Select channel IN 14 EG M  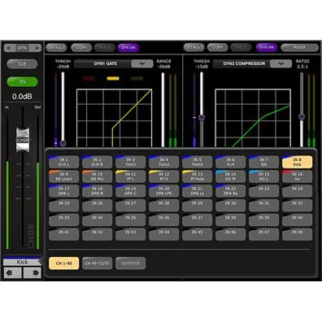(230, 176)
